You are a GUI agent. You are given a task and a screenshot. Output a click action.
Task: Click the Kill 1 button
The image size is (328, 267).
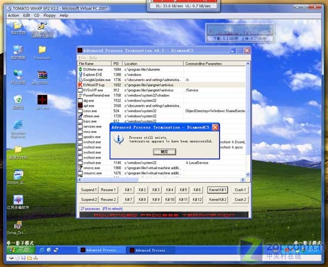point(128,190)
